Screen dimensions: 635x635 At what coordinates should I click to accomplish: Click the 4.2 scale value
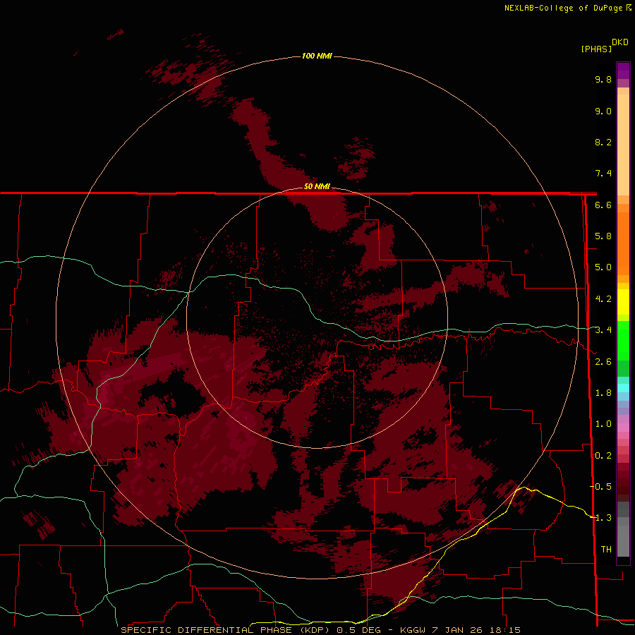pyautogui.click(x=603, y=299)
